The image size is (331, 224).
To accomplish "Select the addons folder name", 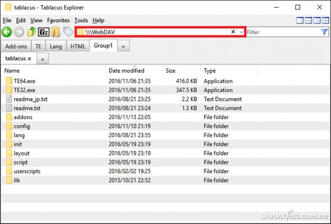I will (x=23, y=117).
